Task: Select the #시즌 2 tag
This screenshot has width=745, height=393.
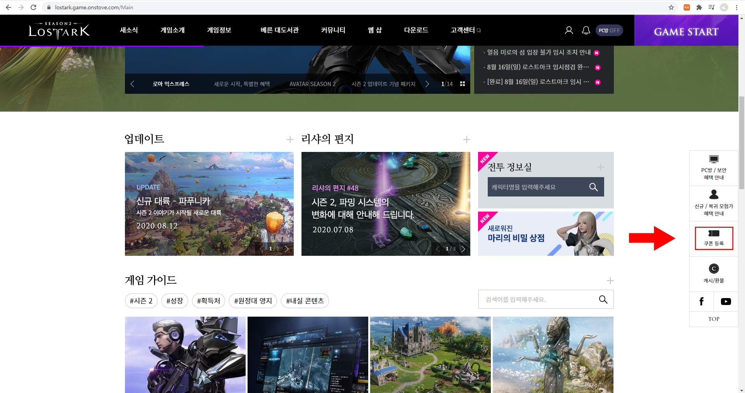Action: pyautogui.click(x=141, y=301)
